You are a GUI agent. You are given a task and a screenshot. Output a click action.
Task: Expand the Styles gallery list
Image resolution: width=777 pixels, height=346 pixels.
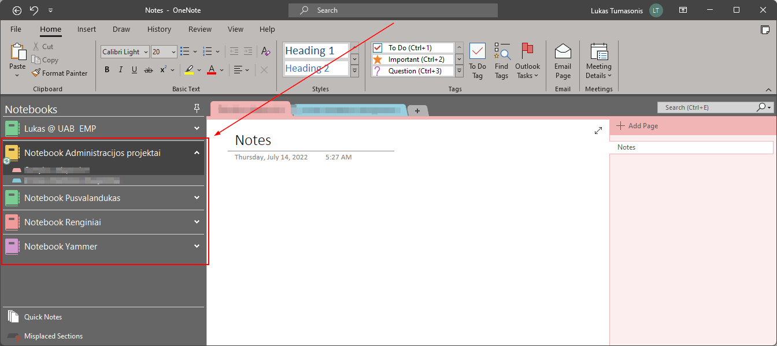tap(354, 71)
